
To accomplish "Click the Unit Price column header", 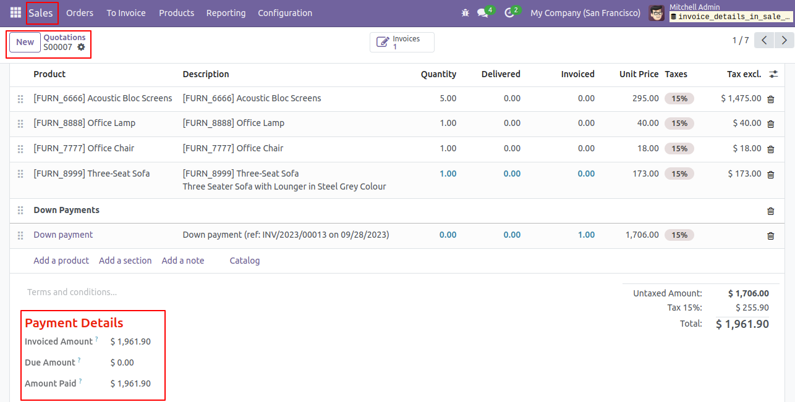I will point(639,74).
